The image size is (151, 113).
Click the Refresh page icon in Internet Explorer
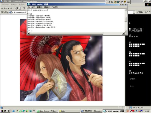point(20,9)
